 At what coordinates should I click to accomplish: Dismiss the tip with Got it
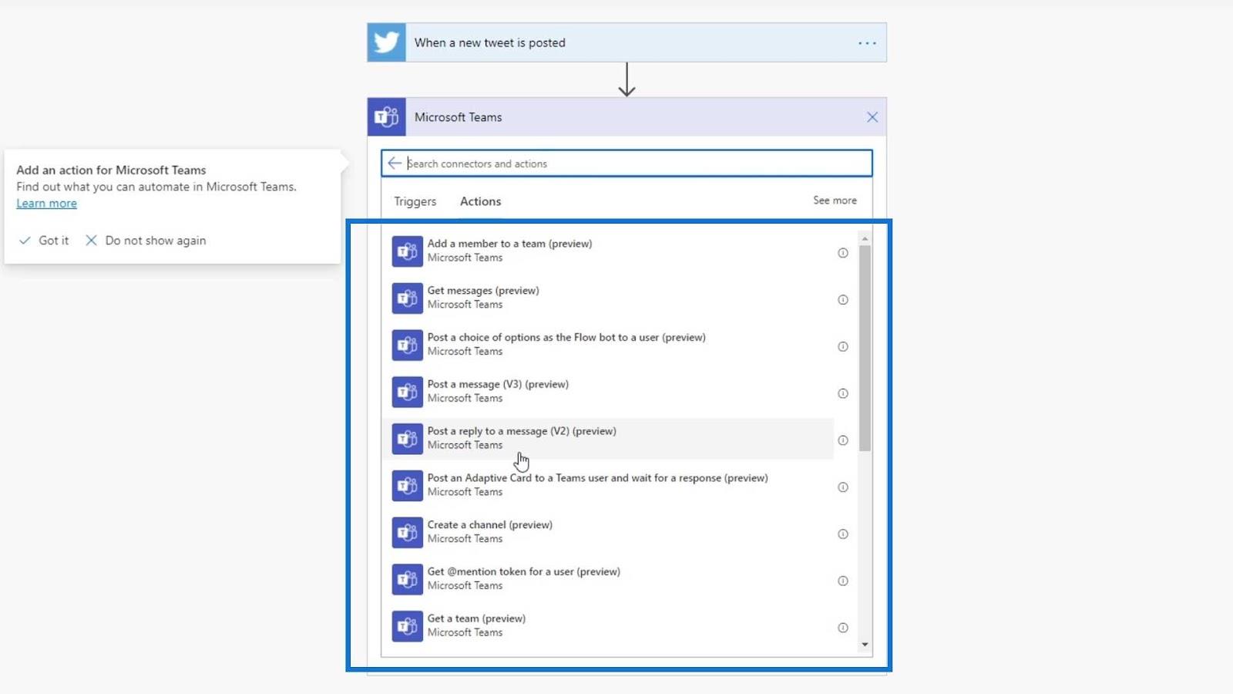pyautogui.click(x=44, y=241)
